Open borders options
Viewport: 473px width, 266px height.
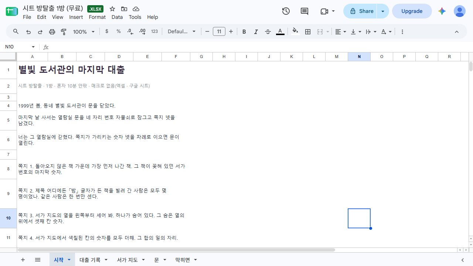(x=308, y=32)
